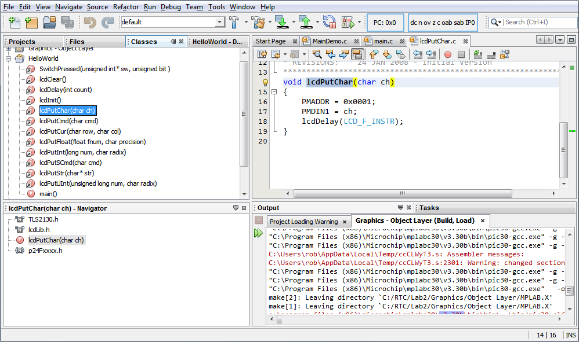Open the Refactor menu
Viewport: 579px width, 342px height.
click(x=126, y=7)
